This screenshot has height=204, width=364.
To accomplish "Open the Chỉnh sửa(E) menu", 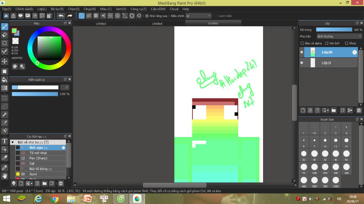I will 24,9.
